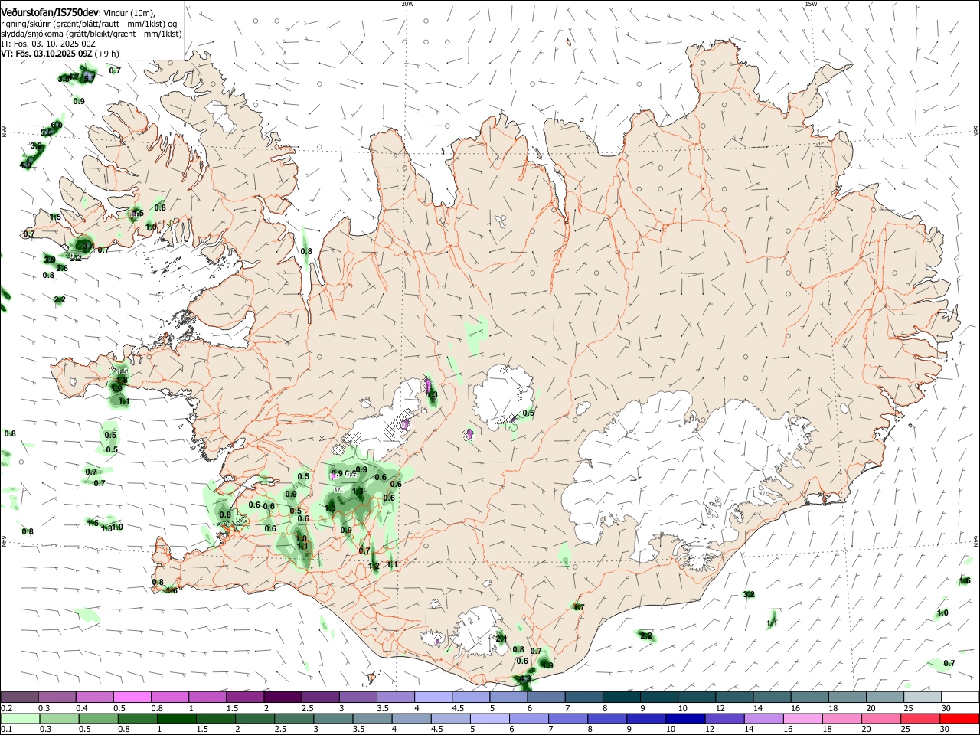Screen dimensions: 980x735
Task: Choose the darkest purple swatch at 2 in top legend
Action: [x=283, y=697]
